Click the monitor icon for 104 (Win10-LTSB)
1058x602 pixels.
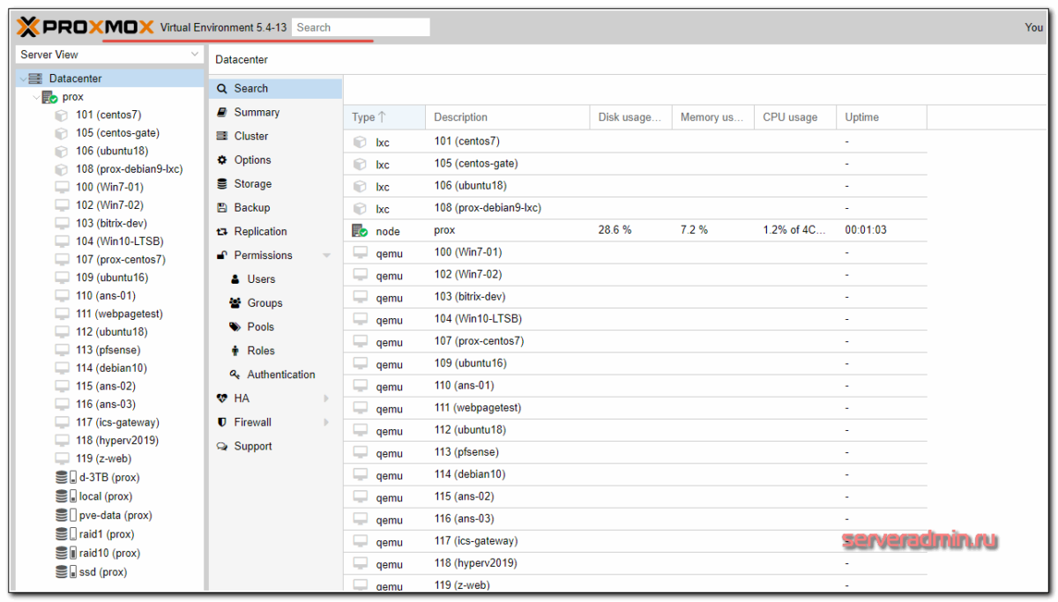pos(62,242)
